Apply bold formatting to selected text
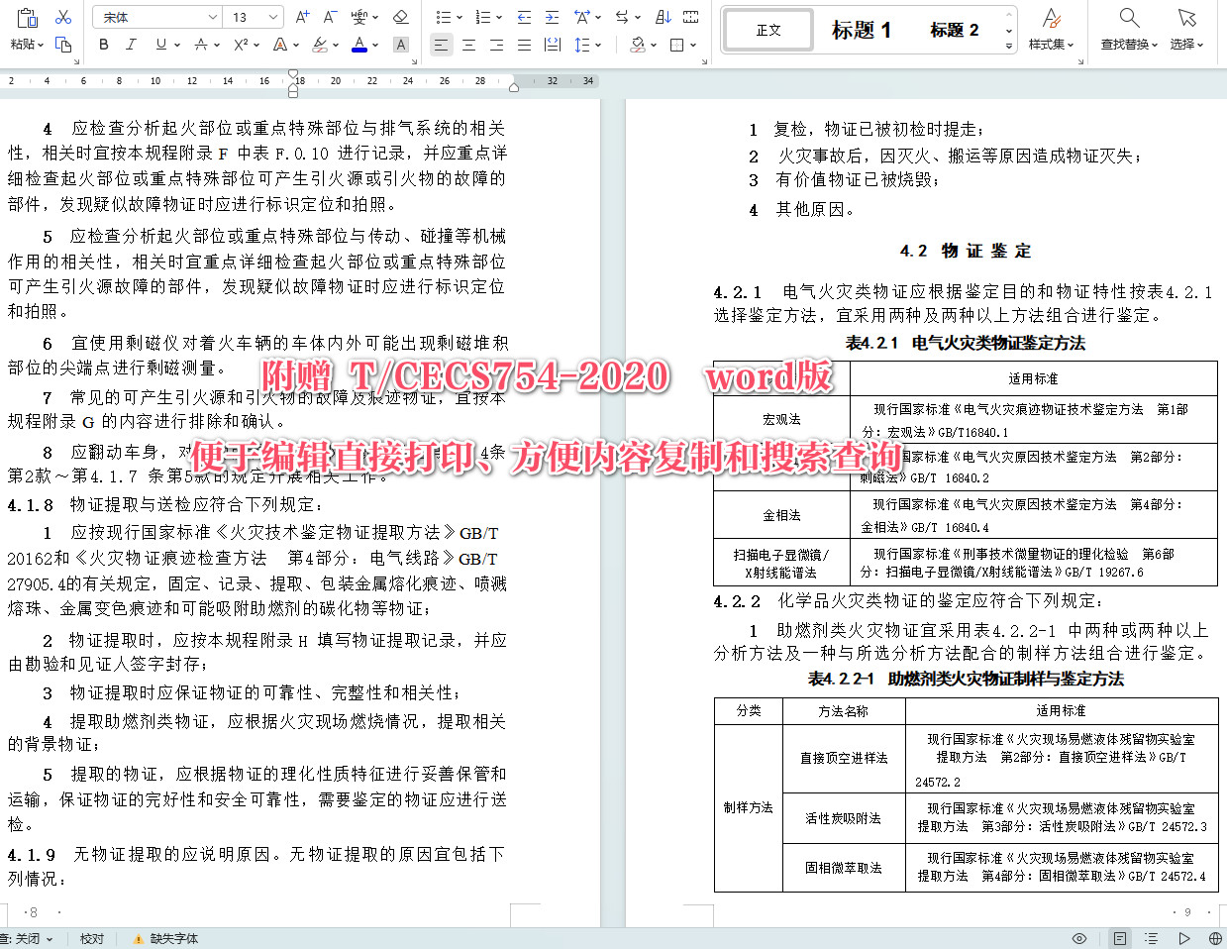 pos(104,45)
